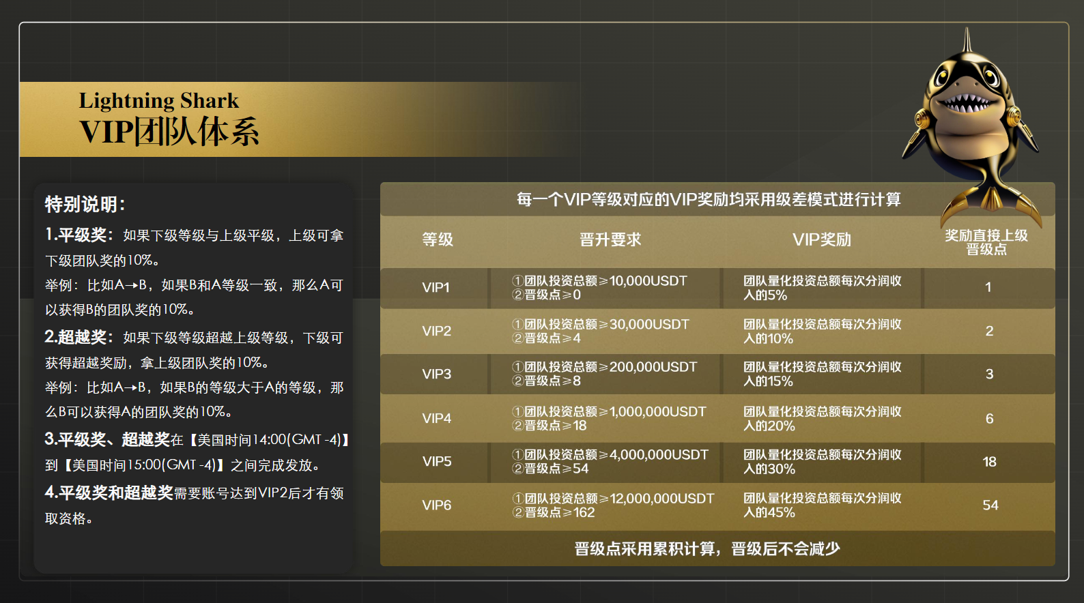1084x603 pixels.
Task: Click the 晋级点采用累积计算 footer banner
Action: (707, 549)
